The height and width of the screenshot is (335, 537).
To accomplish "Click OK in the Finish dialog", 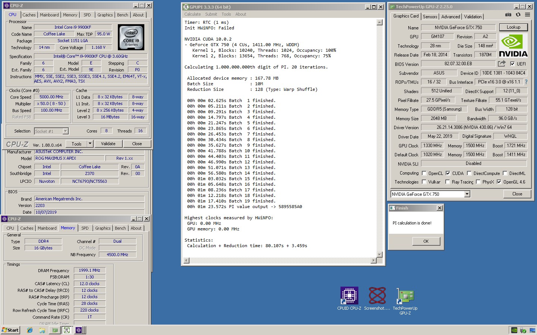I will coord(426,241).
